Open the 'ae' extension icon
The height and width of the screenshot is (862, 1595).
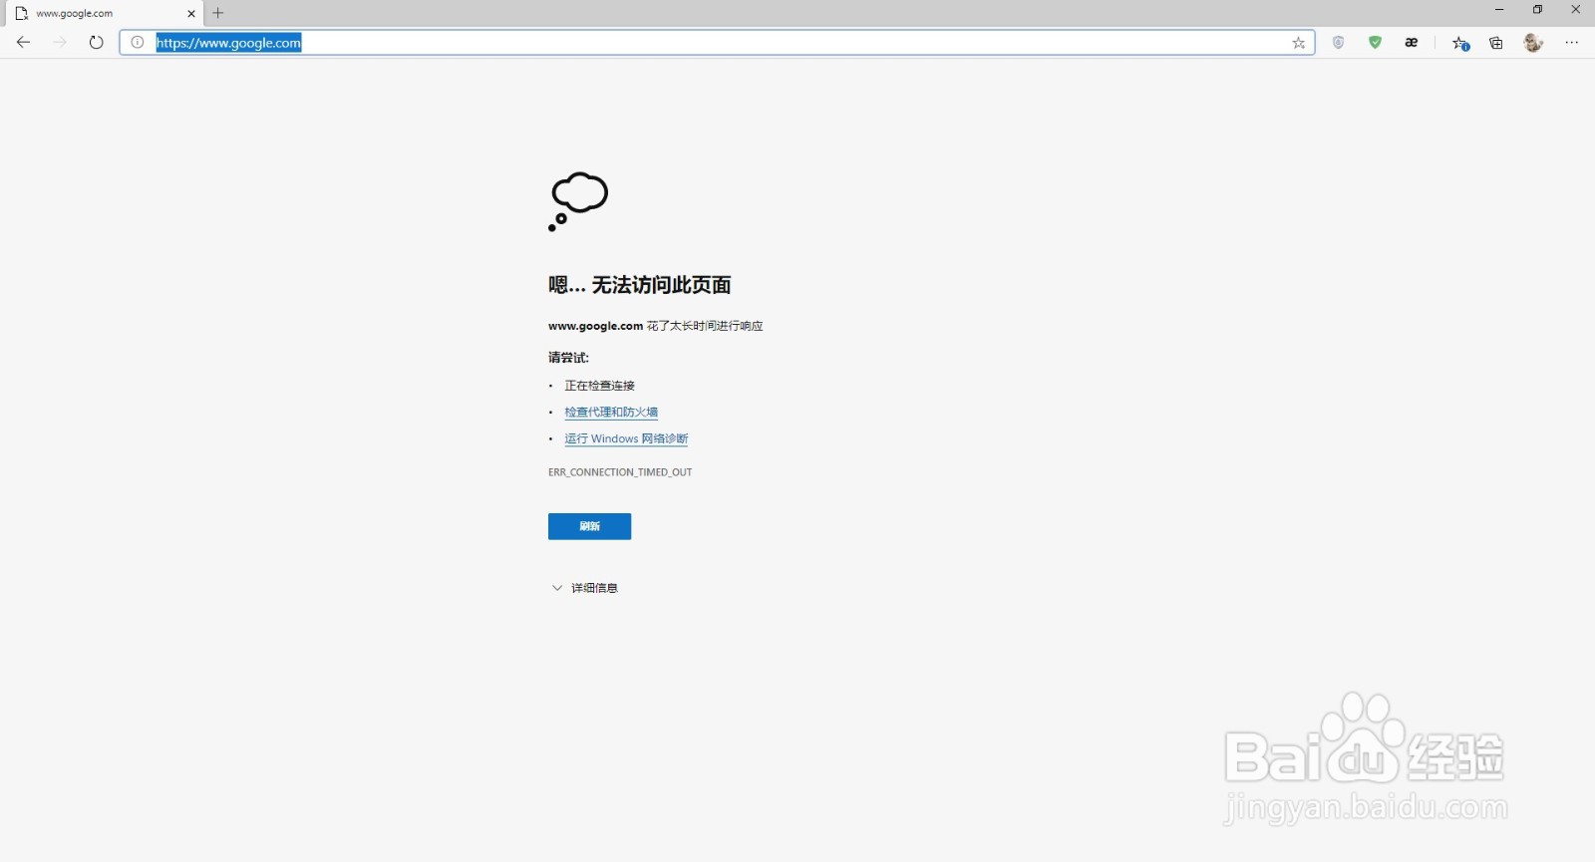[1412, 42]
